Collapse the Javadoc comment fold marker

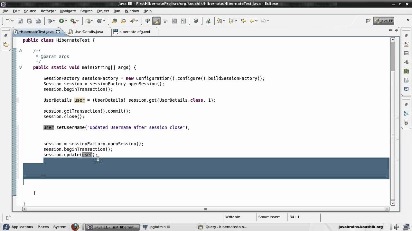[20, 51]
